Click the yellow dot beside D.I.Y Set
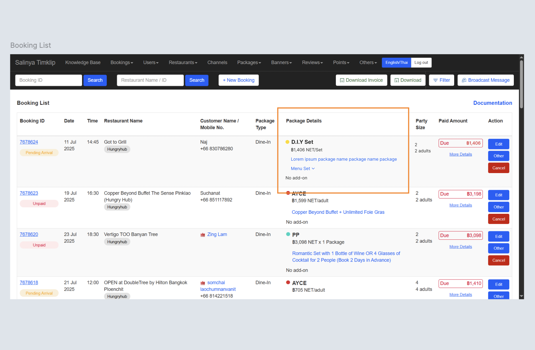The width and height of the screenshot is (535, 350). tap(287, 142)
